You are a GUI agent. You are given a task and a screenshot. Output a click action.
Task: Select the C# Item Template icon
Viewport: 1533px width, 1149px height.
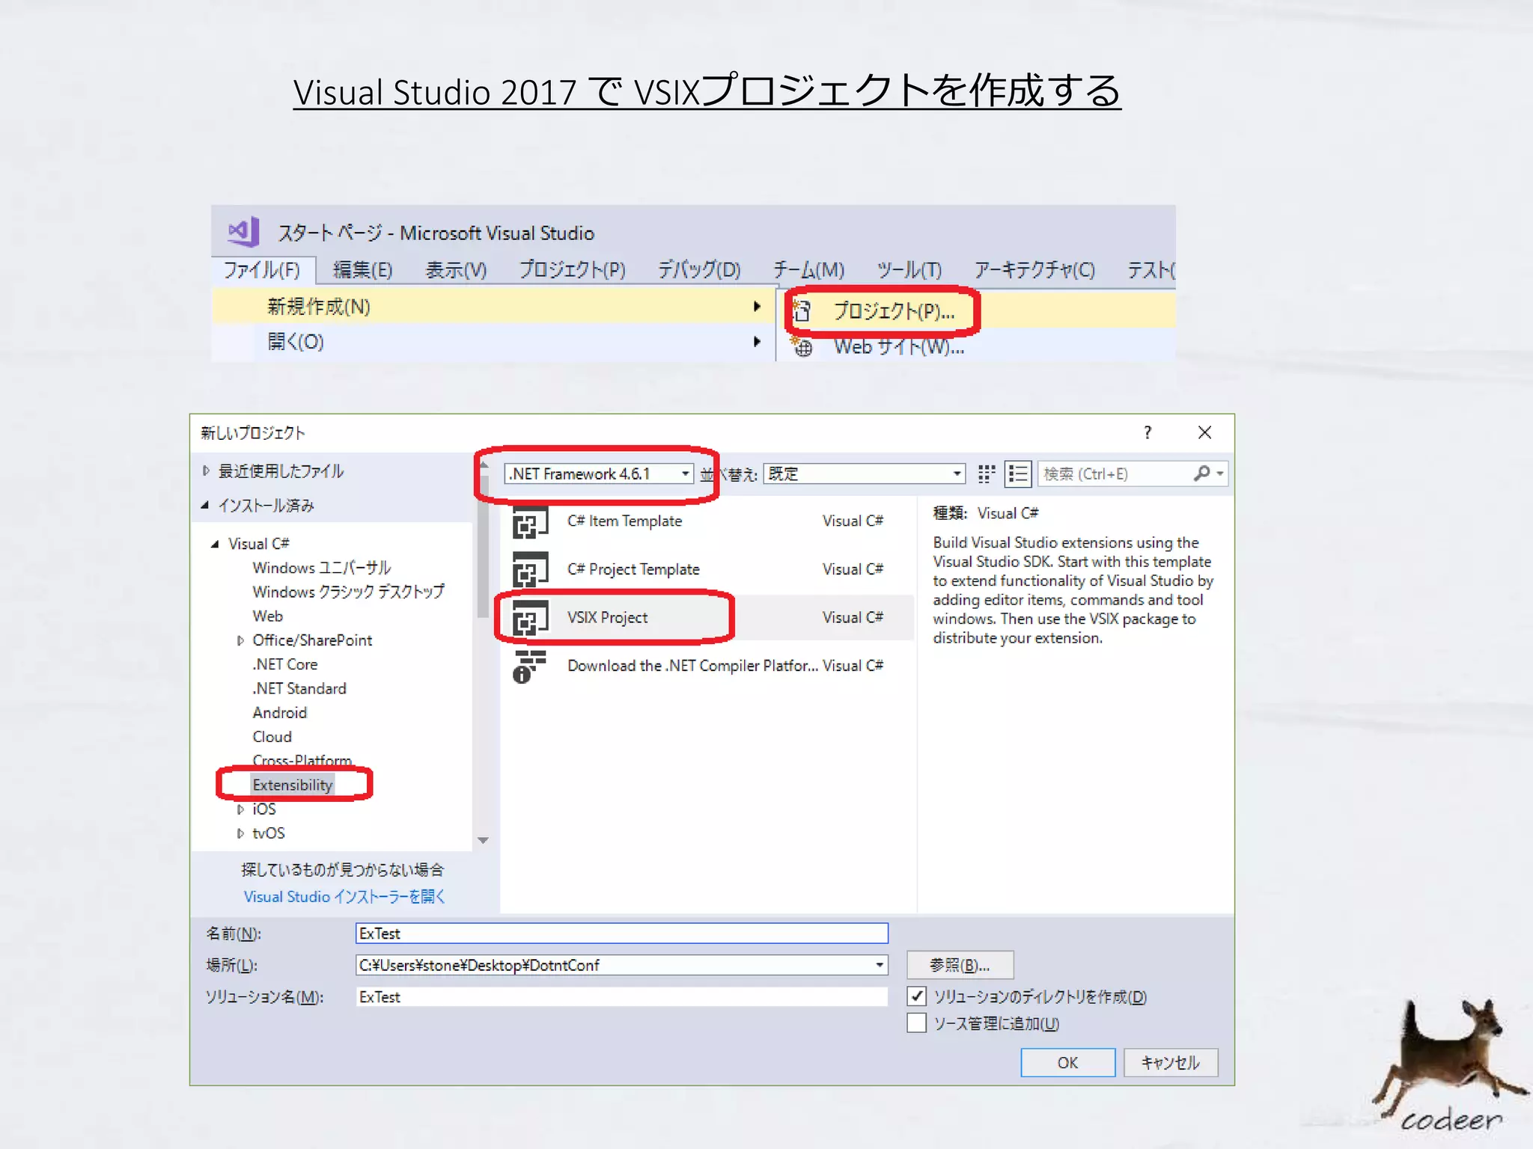[x=530, y=521]
